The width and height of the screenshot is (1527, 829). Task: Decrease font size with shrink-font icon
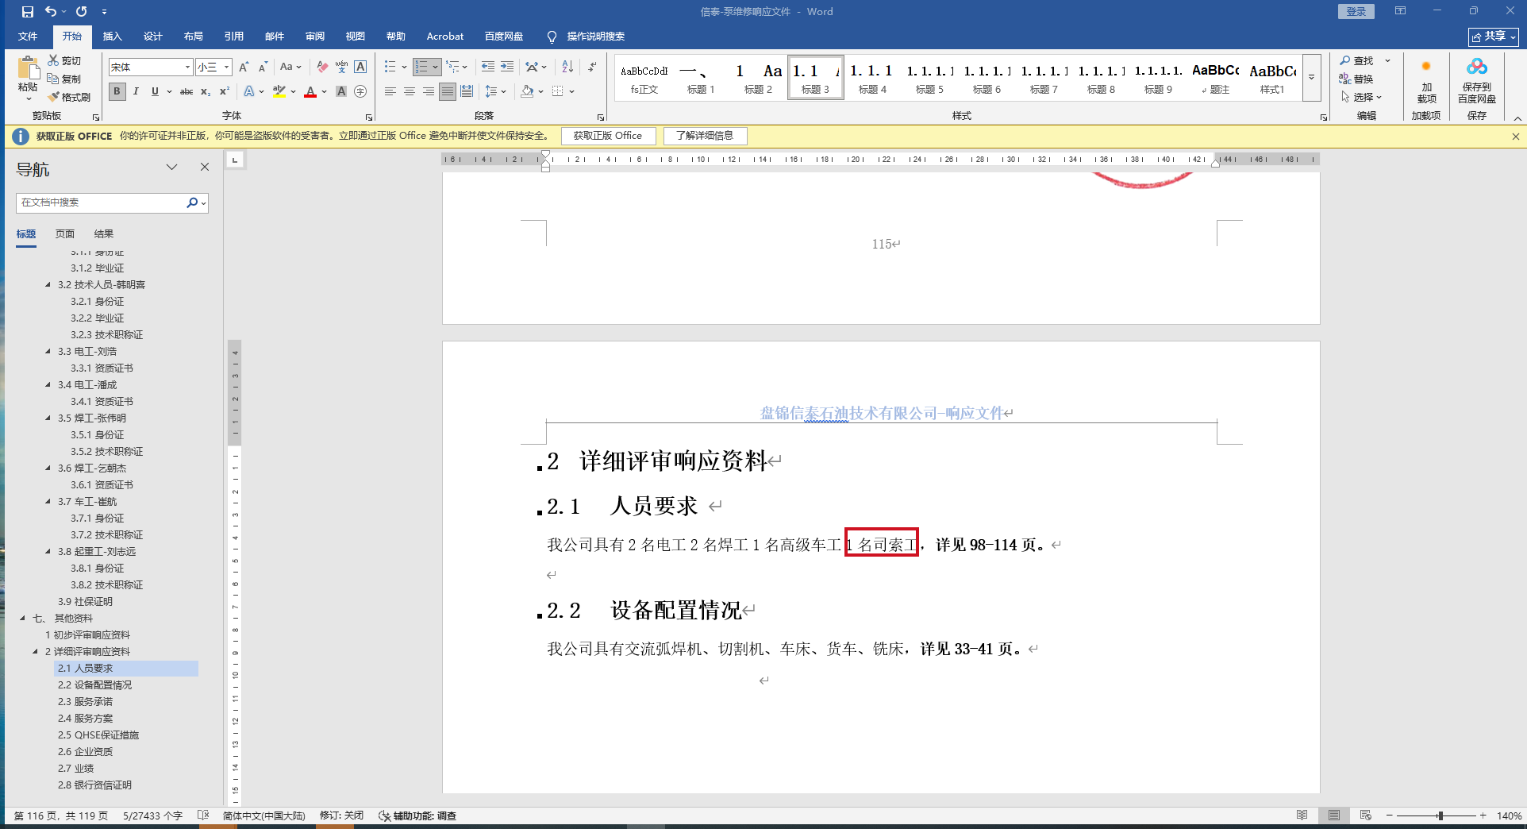[263, 67]
